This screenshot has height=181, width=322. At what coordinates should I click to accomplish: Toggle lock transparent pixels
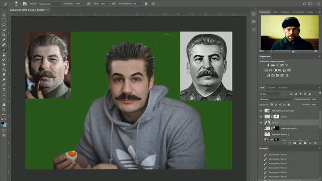[x=272, y=105]
